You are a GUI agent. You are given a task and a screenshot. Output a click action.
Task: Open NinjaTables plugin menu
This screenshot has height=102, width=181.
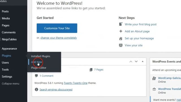[x=9, y=39]
